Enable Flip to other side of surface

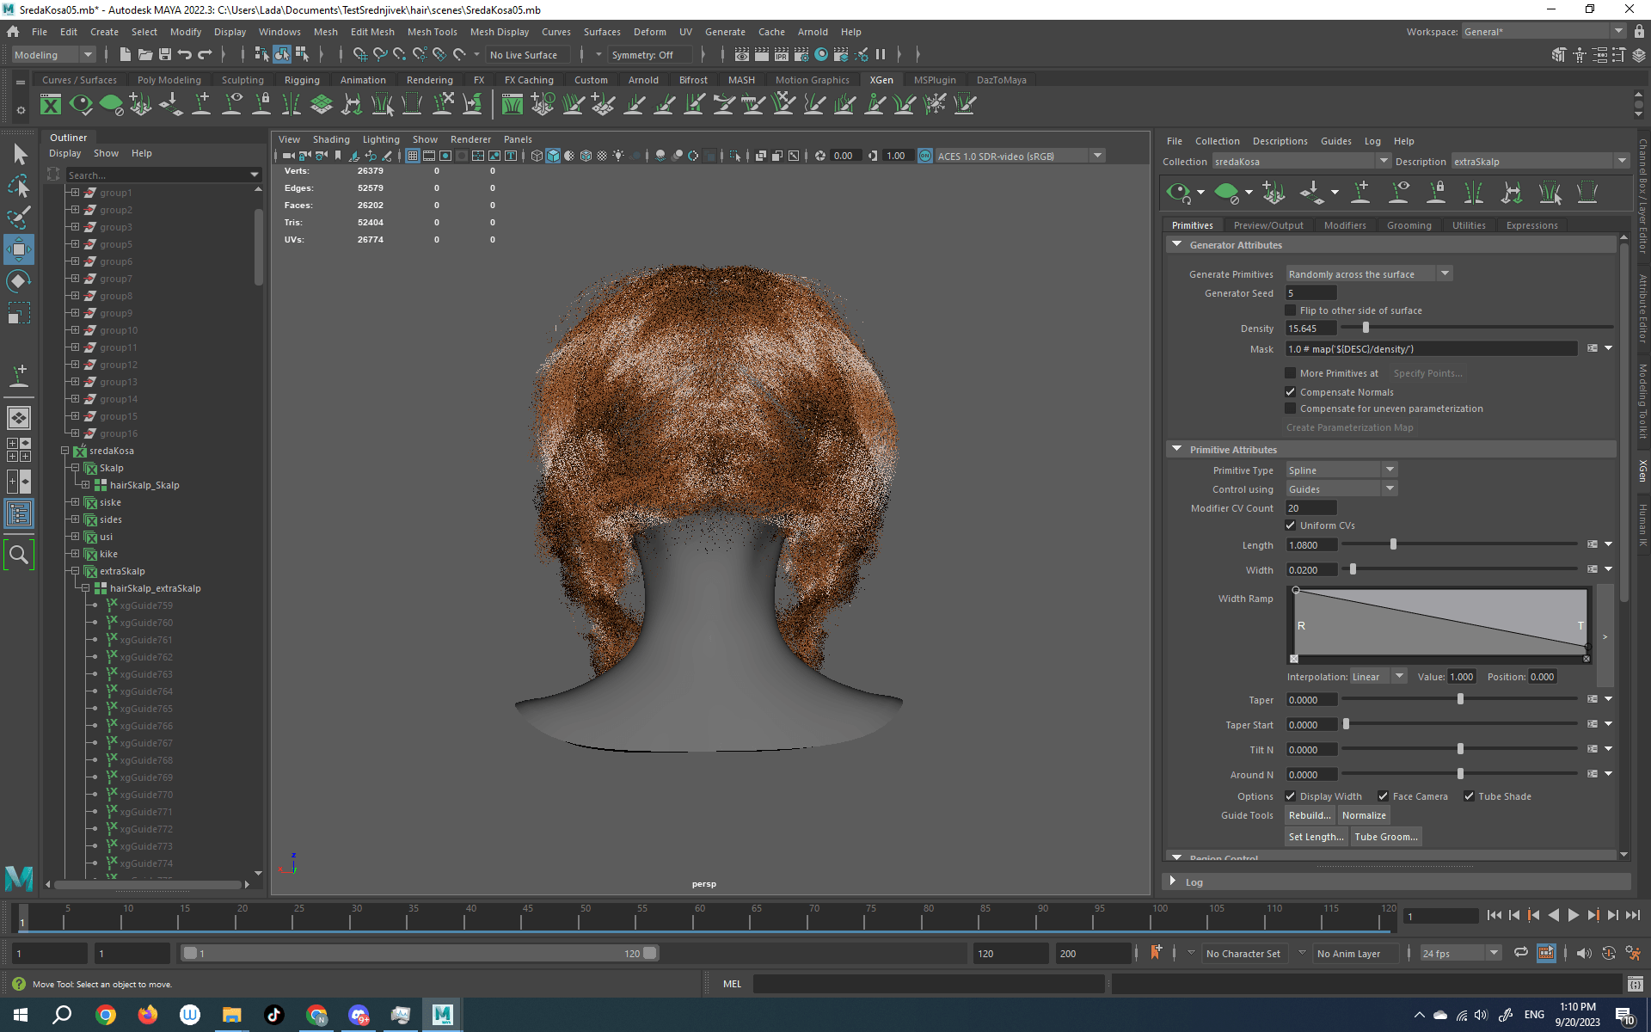pyautogui.click(x=1290, y=310)
